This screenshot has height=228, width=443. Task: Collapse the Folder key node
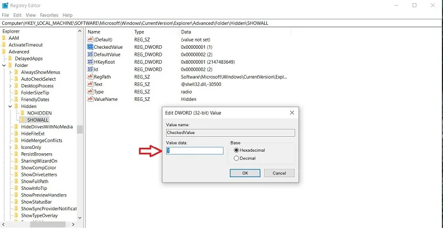coord(4,65)
